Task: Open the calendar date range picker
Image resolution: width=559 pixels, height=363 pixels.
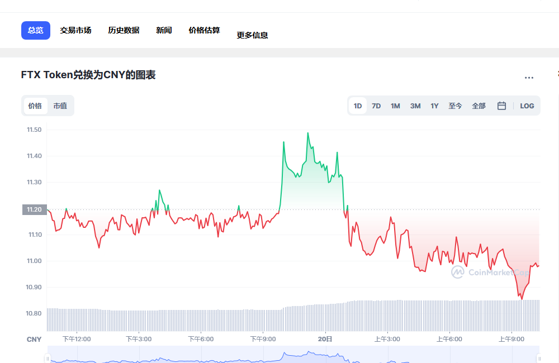Action: (x=501, y=106)
